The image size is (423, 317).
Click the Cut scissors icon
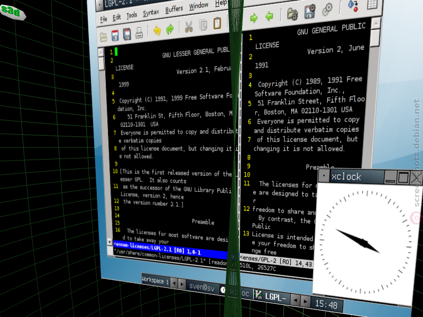click(x=189, y=27)
